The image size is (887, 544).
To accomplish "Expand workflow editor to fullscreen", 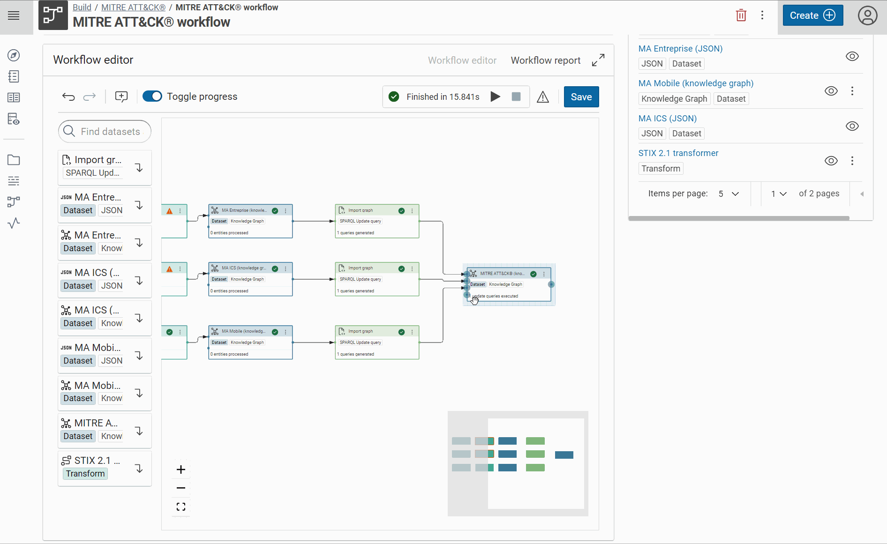I will [598, 60].
